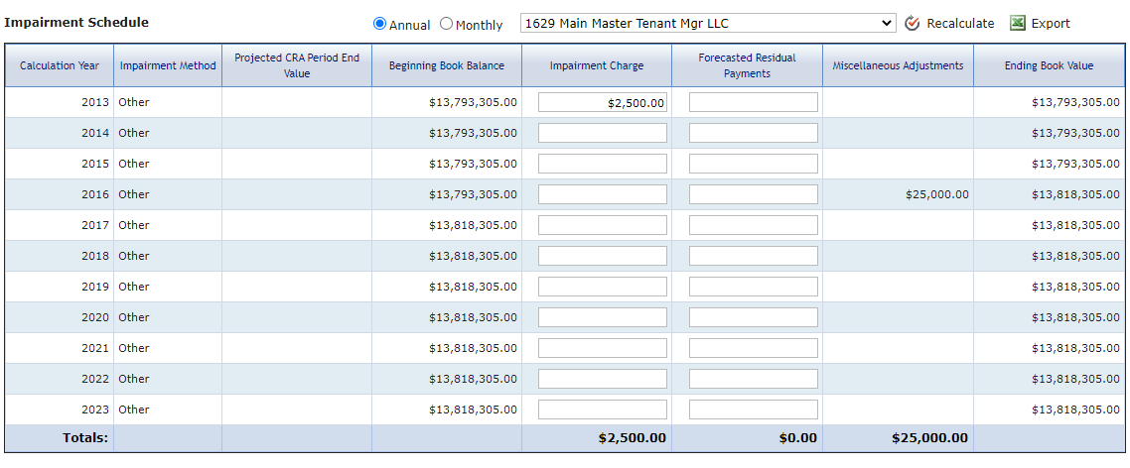Click the Calculation Year column header
1130x468 pixels.
60,65
